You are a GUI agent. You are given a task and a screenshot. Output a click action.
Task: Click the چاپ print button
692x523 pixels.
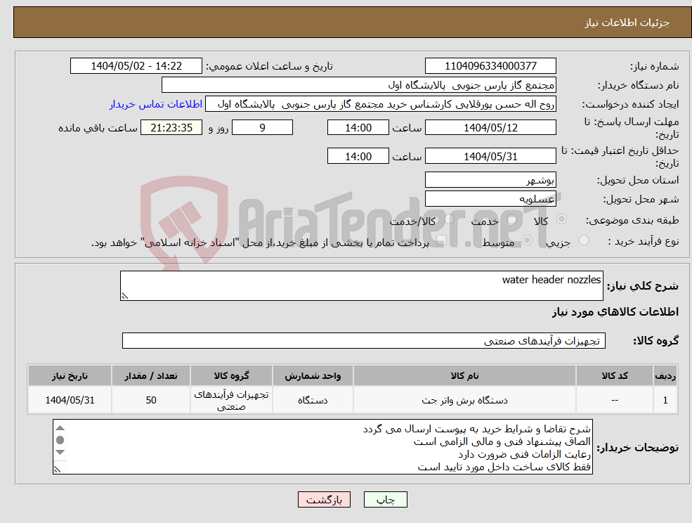coord(384,499)
